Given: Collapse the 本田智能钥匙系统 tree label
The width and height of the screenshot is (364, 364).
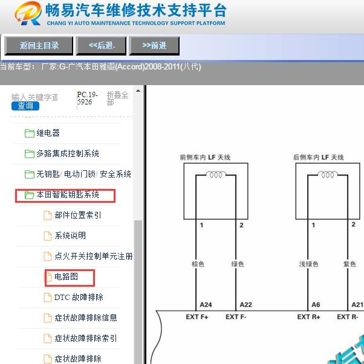Looking at the screenshot, I should (68, 194).
